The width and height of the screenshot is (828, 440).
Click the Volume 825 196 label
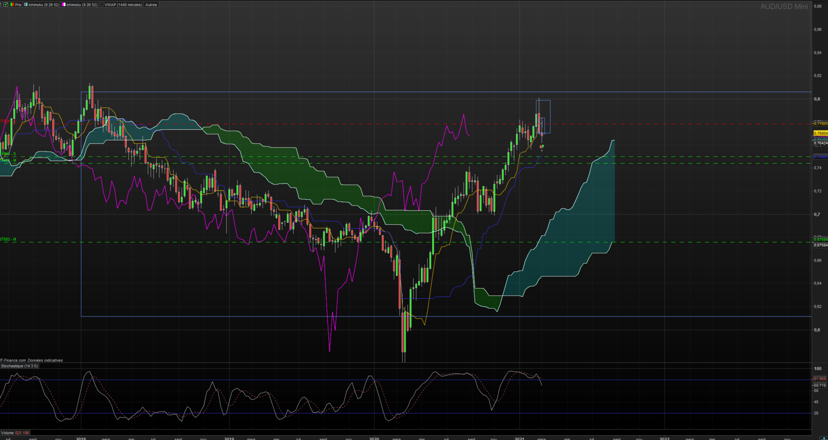(x=15, y=433)
